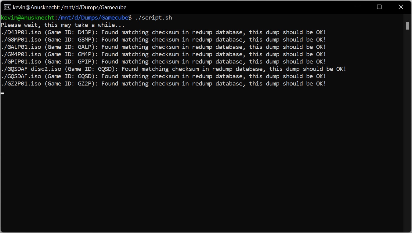The width and height of the screenshot is (412, 233).
Task: Maximize the terminal window
Action: click(x=379, y=7)
